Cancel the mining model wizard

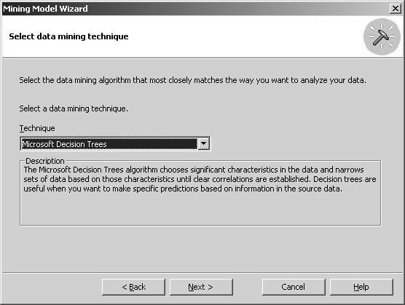tap(294, 287)
